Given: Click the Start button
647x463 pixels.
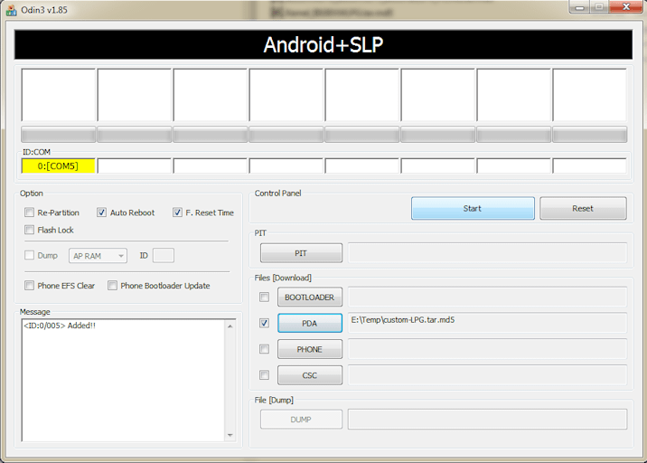Looking at the screenshot, I should click(473, 208).
